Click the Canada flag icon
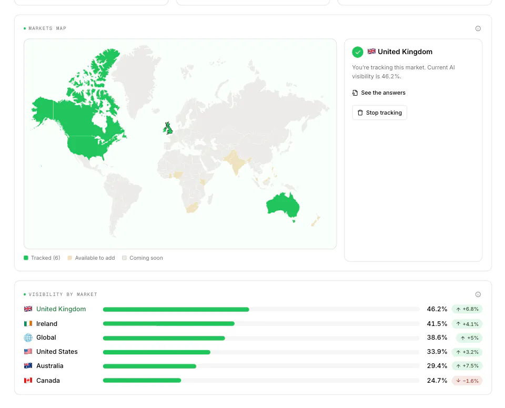This screenshot has width=505, height=408. pos(28,380)
